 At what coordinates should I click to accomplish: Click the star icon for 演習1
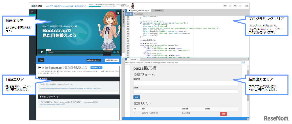230,6
